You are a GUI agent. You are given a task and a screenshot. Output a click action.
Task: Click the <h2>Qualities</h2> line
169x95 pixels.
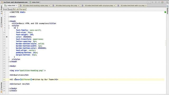click(x=19, y=75)
